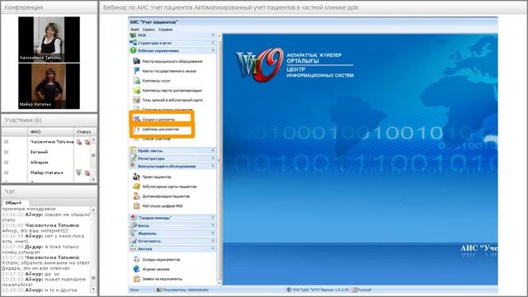Expand the Прайс-листы section chevron
The image size is (528, 297).
tap(213, 150)
